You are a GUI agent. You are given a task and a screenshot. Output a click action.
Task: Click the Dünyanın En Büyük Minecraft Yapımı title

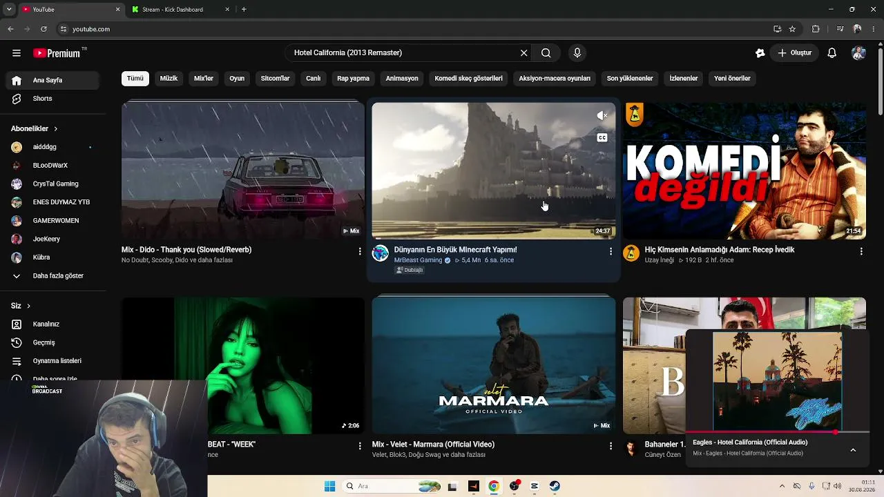tap(455, 250)
